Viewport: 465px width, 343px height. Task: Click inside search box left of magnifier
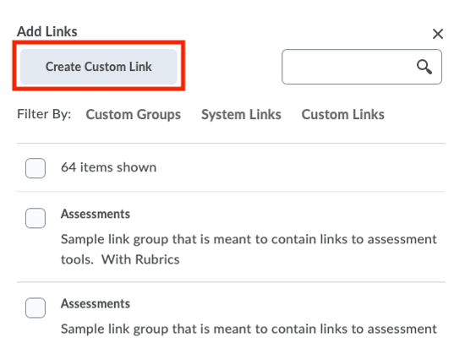tap(348, 67)
